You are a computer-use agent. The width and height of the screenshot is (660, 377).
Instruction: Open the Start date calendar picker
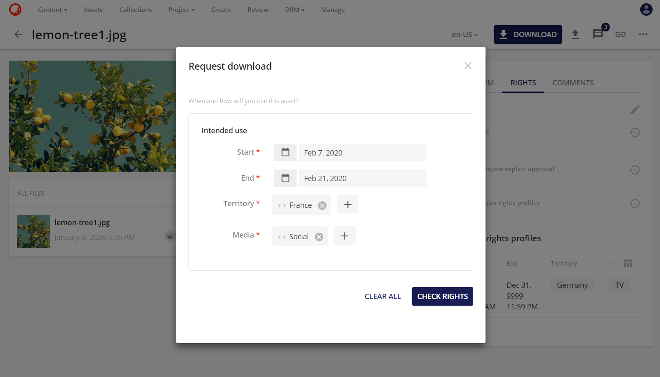point(285,152)
